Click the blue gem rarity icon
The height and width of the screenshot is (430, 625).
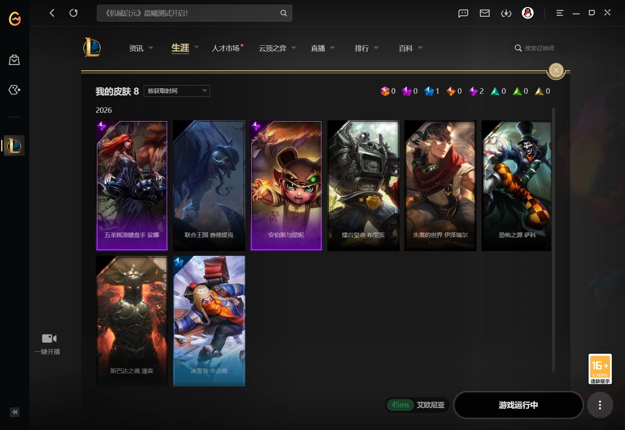[x=429, y=91]
